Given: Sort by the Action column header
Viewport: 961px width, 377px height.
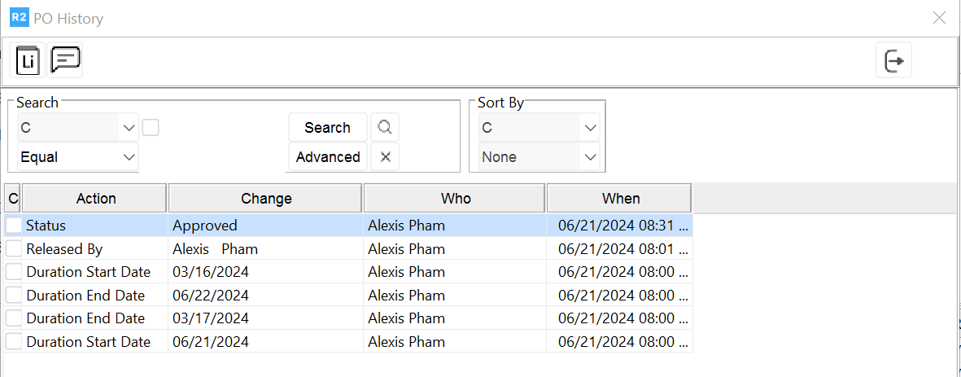Looking at the screenshot, I should [95, 199].
